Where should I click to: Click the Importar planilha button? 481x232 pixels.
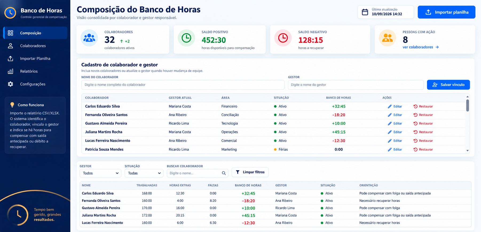(446, 12)
